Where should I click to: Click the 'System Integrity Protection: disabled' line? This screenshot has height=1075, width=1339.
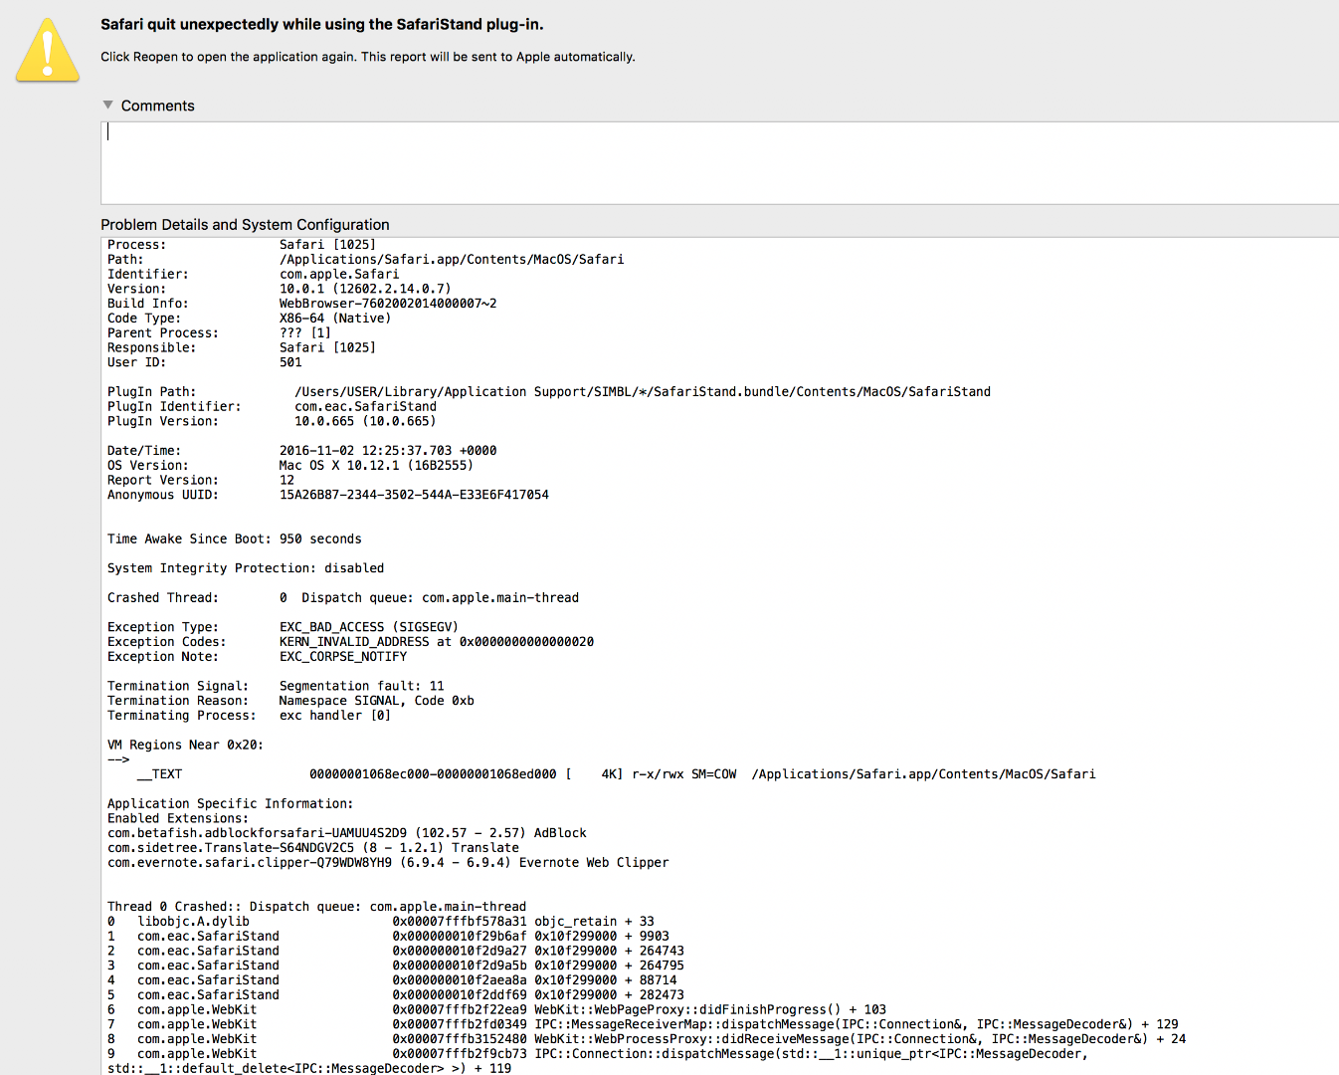coord(246,568)
